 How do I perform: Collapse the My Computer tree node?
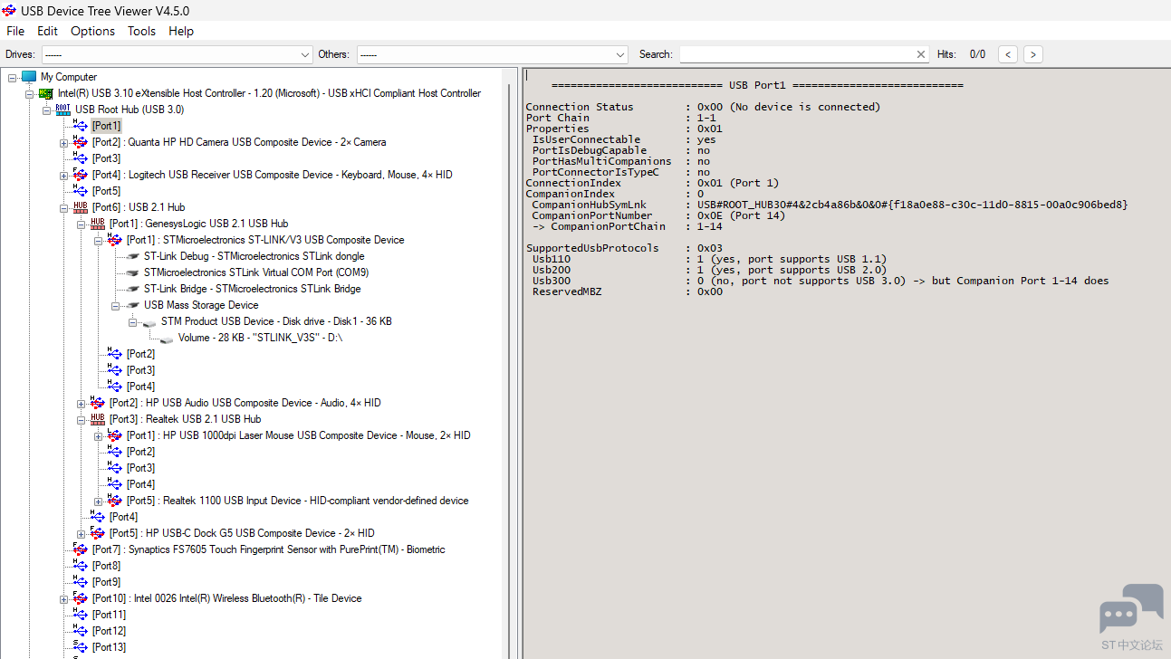[x=12, y=78]
